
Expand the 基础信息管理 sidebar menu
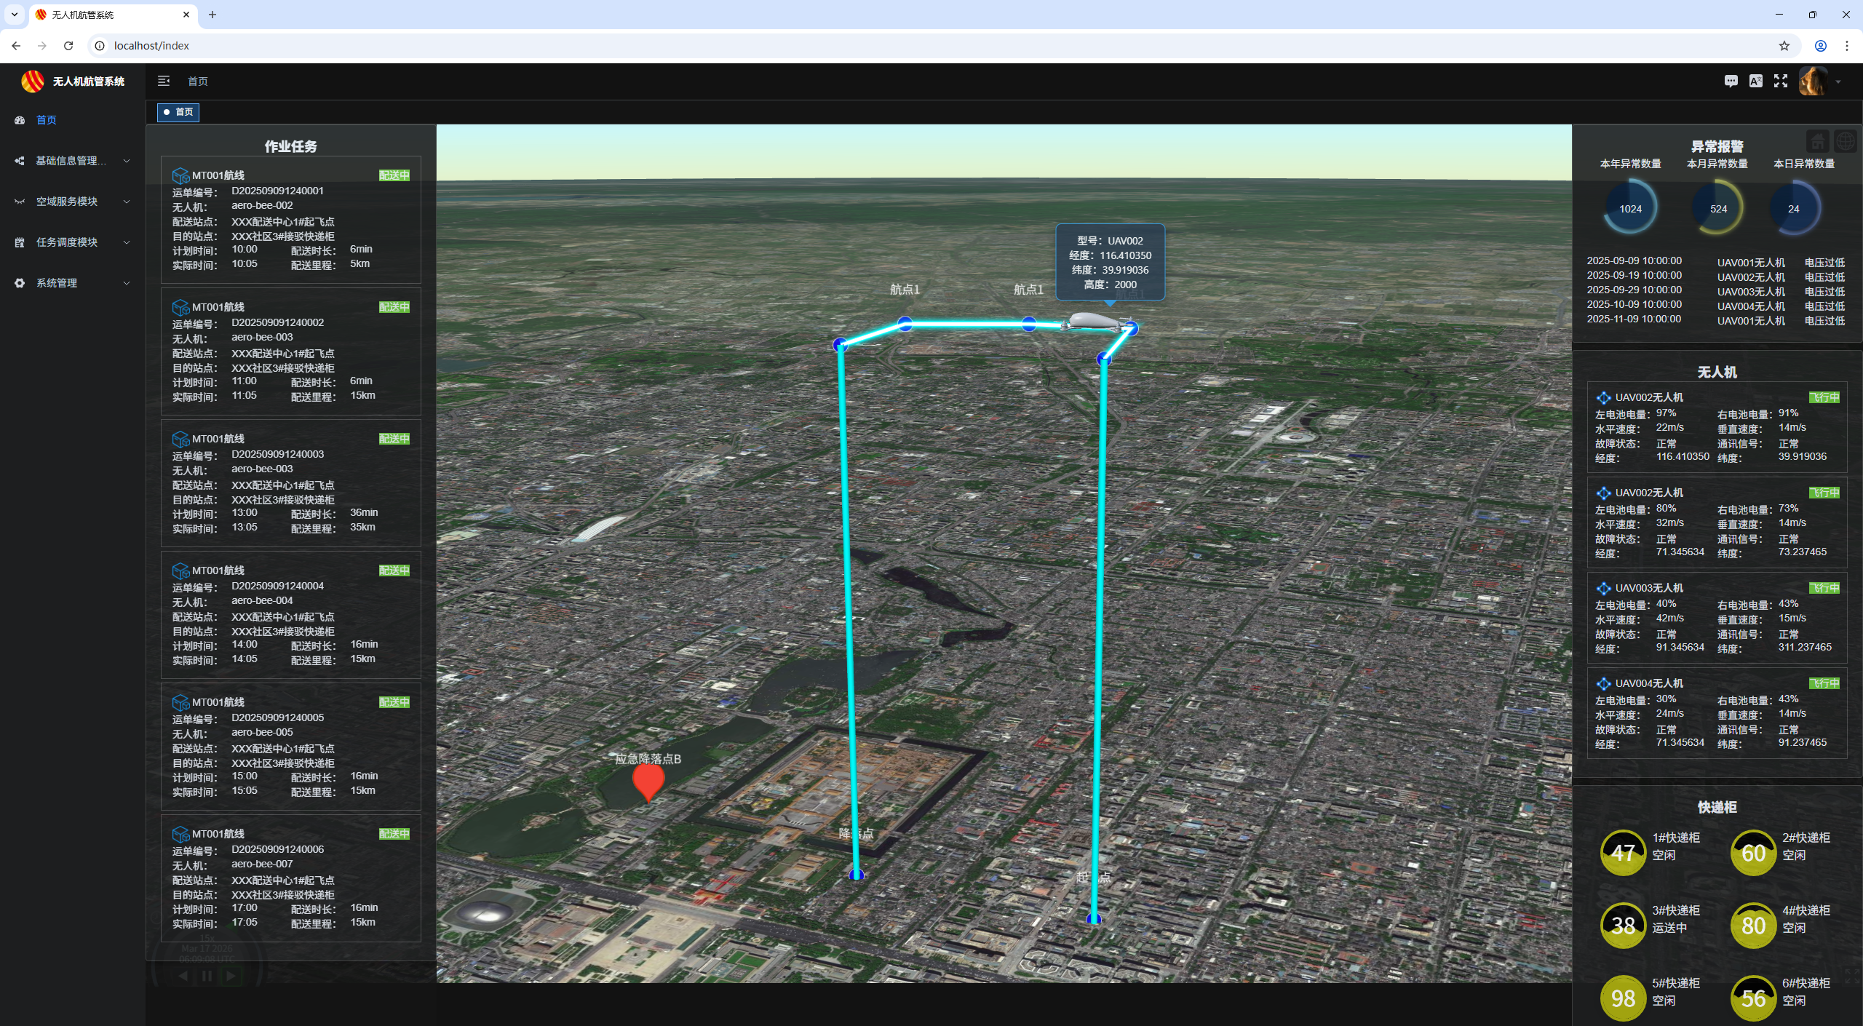click(x=71, y=161)
